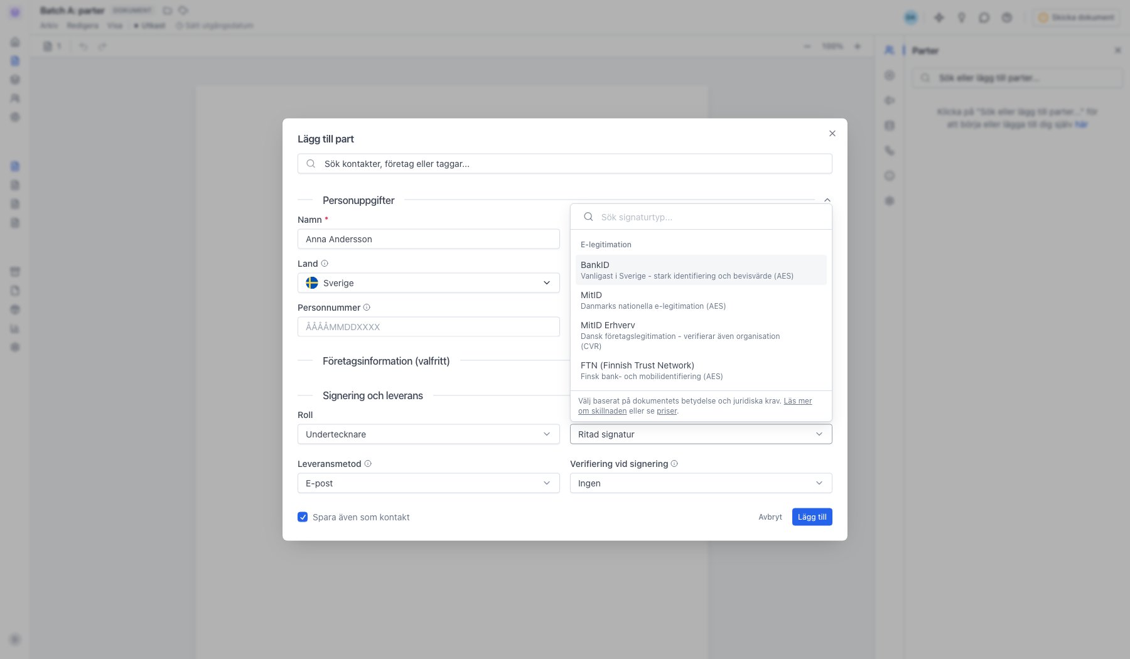
Task: Click the redo arrow in the document toolbar
Action: pyautogui.click(x=102, y=46)
